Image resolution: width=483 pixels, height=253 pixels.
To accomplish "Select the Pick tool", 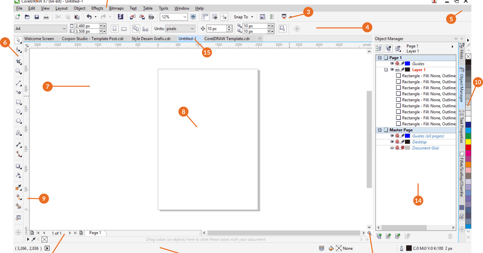I will pos(18,40).
